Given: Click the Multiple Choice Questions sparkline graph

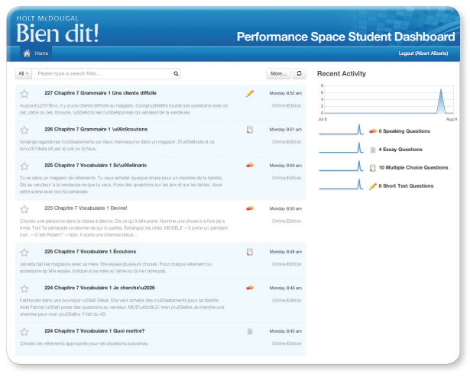Looking at the screenshot, I should (342, 166).
